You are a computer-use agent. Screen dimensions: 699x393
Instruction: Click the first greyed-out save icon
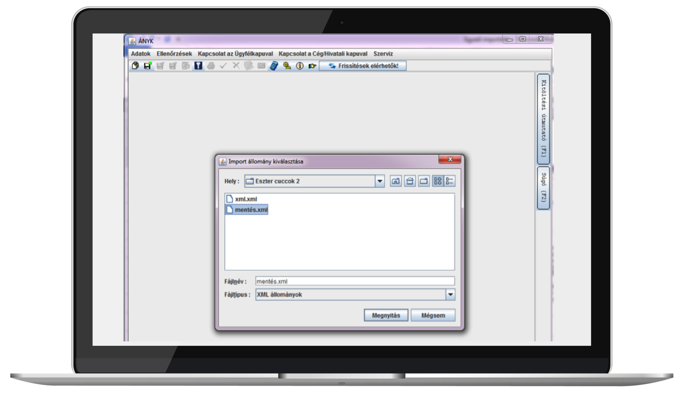[x=160, y=66]
